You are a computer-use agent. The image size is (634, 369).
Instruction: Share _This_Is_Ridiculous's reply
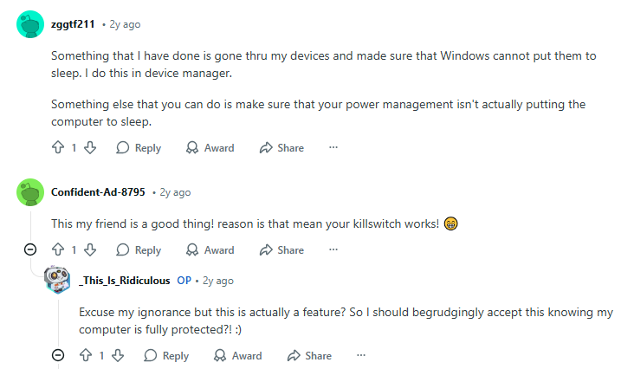[x=310, y=356]
